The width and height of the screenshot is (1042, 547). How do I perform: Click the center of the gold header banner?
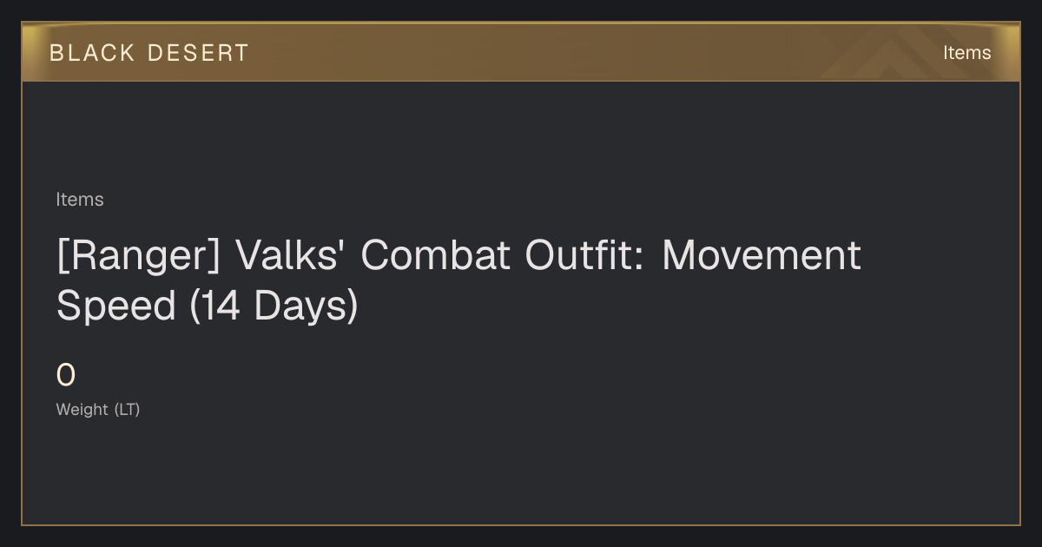pyautogui.click(x=521, y=52)
